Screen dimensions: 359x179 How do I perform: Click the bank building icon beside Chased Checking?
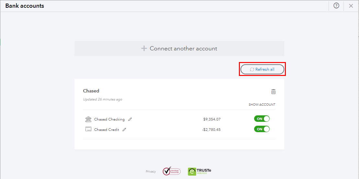[88, 119]
